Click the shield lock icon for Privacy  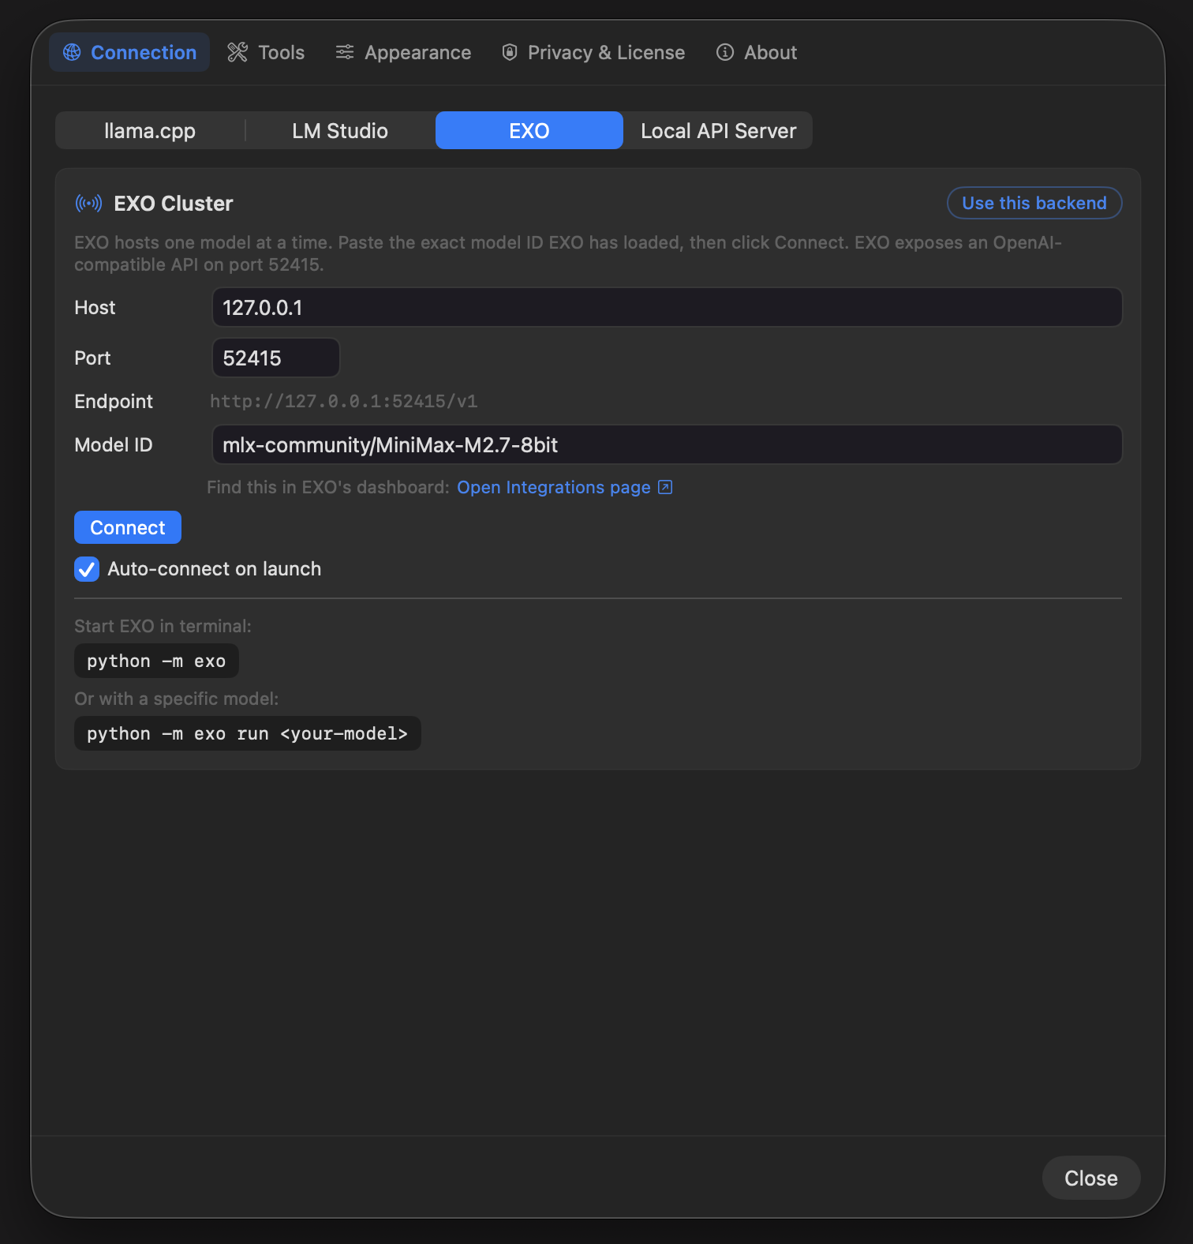click(510, 52)
